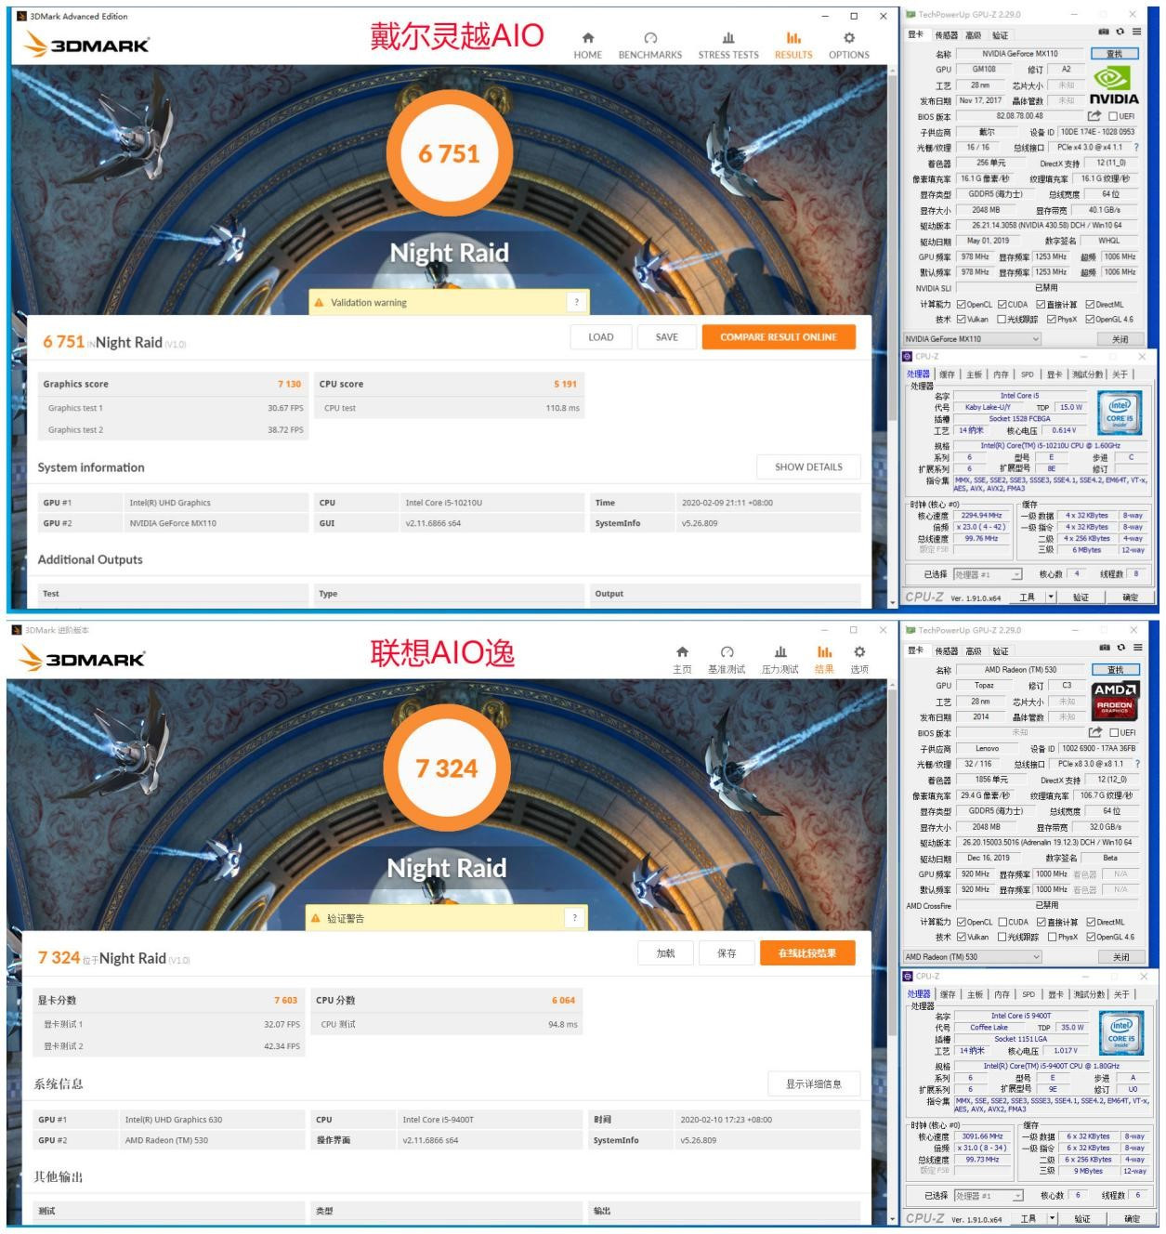The image size is (1166, 1234).
Task: Switch to 传感器 tab in MX110 GPU-Z
Action: click(x=947, y=35)
